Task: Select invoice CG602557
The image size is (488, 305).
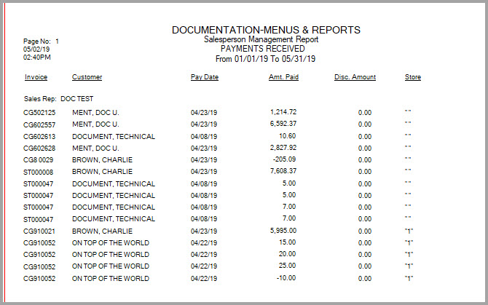Action: (x=39, y=124)
